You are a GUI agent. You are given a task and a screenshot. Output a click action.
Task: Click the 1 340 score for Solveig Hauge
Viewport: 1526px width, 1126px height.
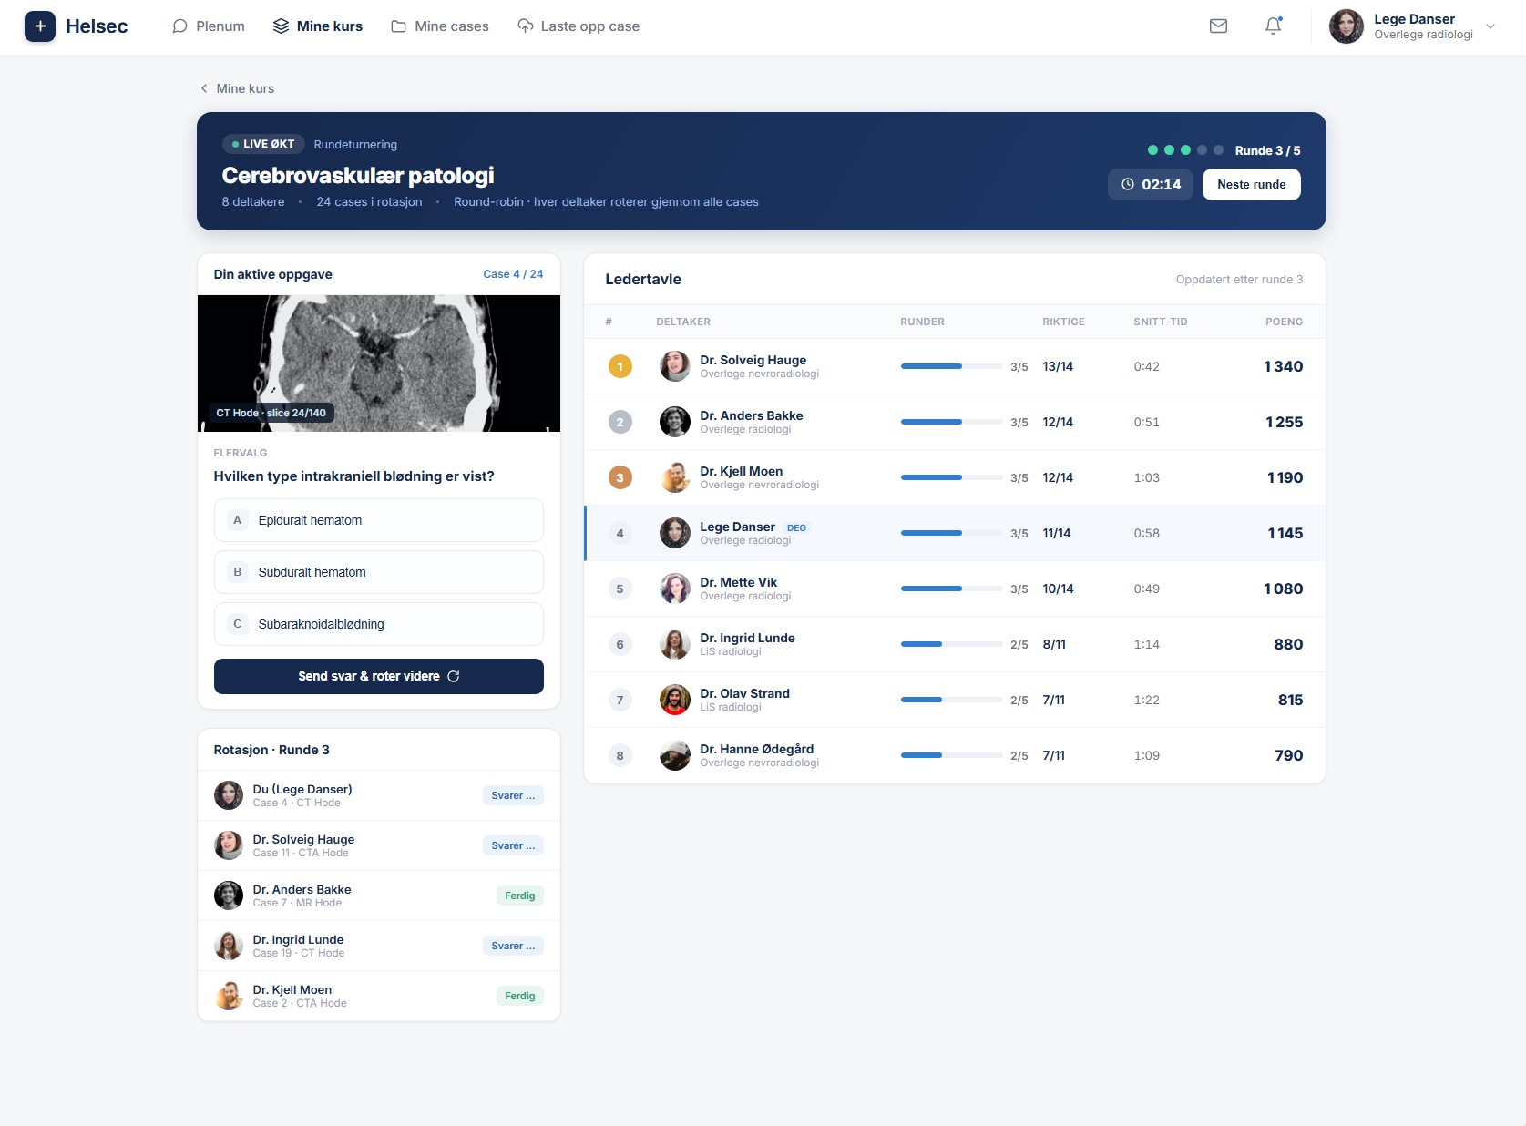[x=1283, y=366]
